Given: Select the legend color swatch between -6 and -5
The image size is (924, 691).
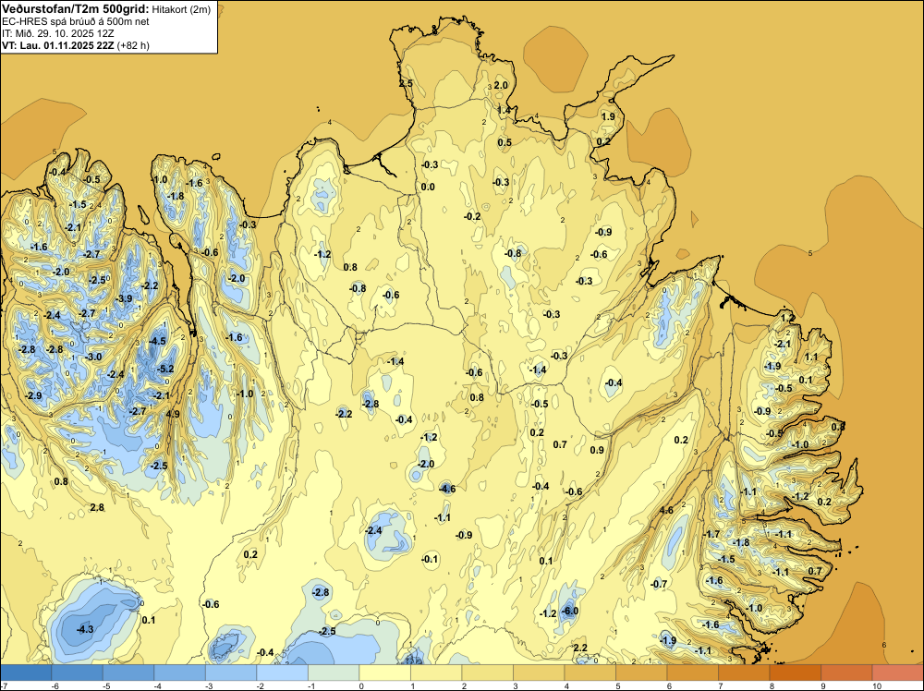Looking at the screenshot, I should tap(77, 673).
